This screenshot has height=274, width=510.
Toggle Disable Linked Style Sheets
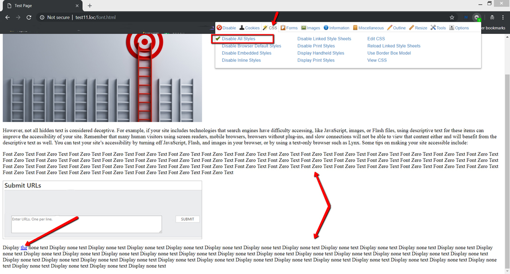click(324, 39)
